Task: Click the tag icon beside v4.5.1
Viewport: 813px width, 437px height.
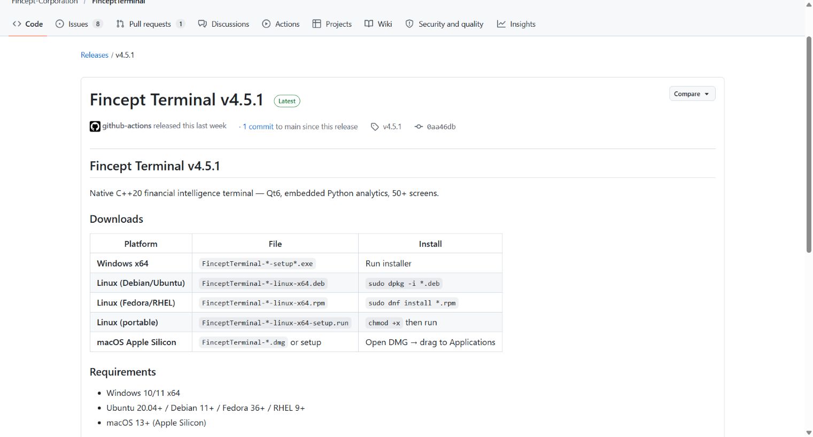Action: (375, 127)
